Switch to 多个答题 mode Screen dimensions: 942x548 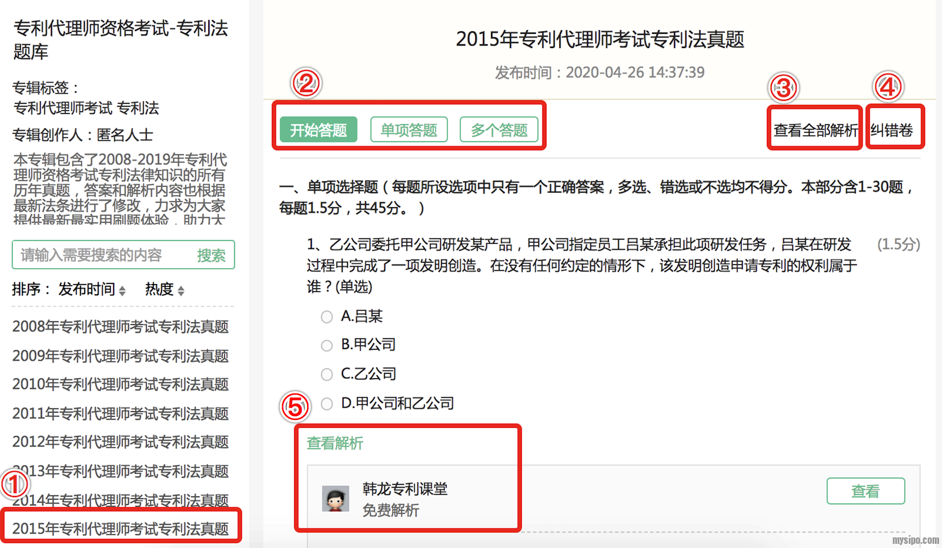click(499, 130)
